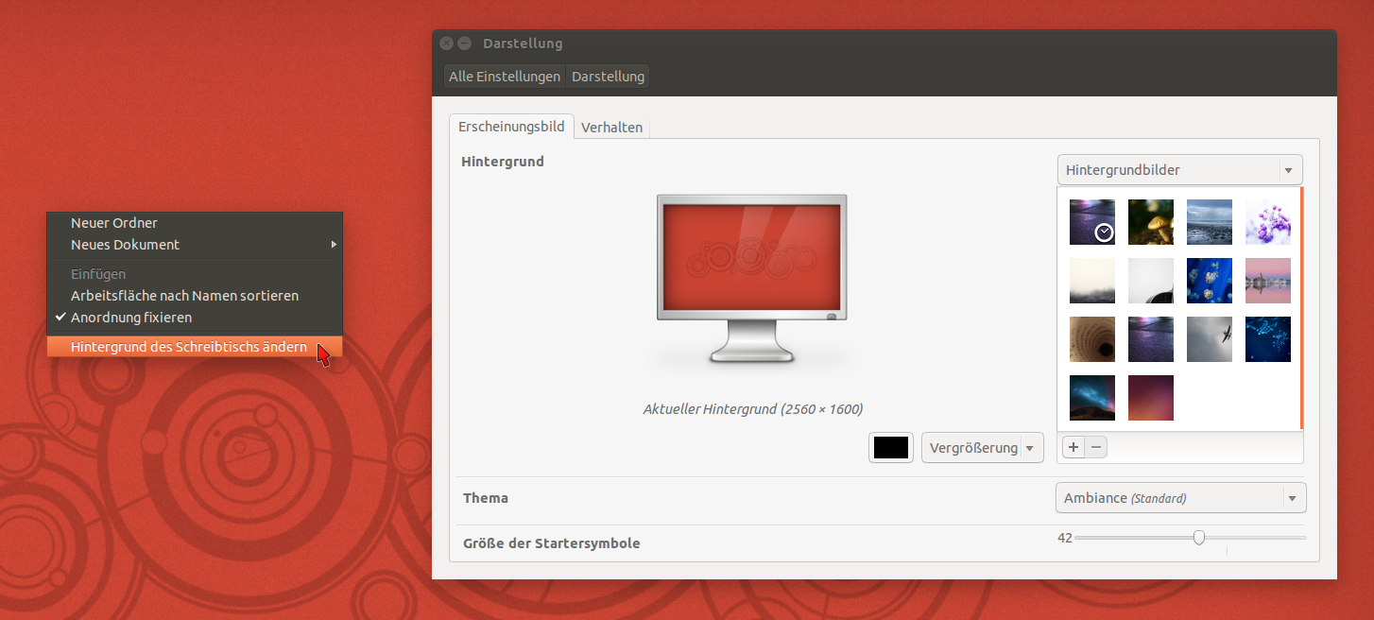This screenshot has width=1374, height=620.
Task: Click the Darstellung breadcrumb button
Action: coord(608,77)
